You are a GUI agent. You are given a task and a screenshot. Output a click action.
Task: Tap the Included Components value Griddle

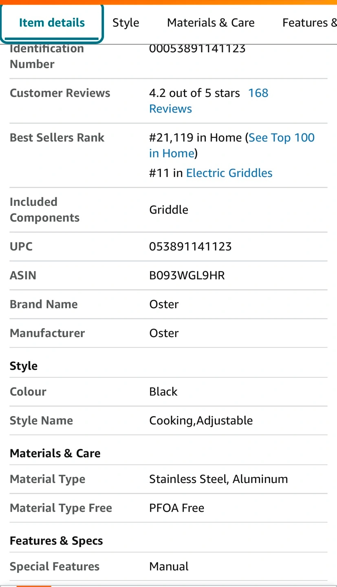tap(169, 210)
